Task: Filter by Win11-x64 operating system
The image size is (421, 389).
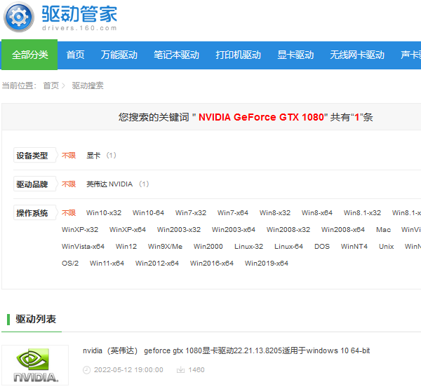Action: tap(107, 263)
